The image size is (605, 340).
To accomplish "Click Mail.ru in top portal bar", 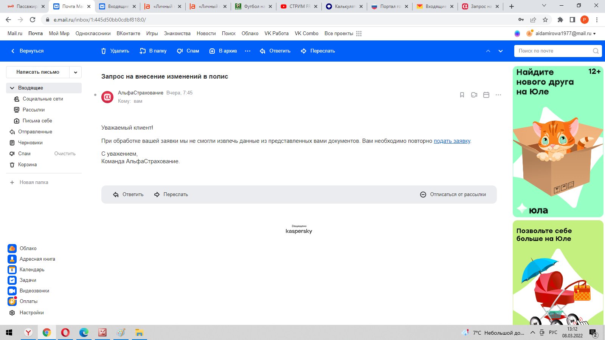I will [x=15, y=34].
